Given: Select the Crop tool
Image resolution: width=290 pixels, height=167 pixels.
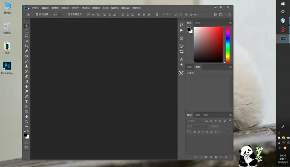Looking at the screenshot, I should click(x=26, y=46).
